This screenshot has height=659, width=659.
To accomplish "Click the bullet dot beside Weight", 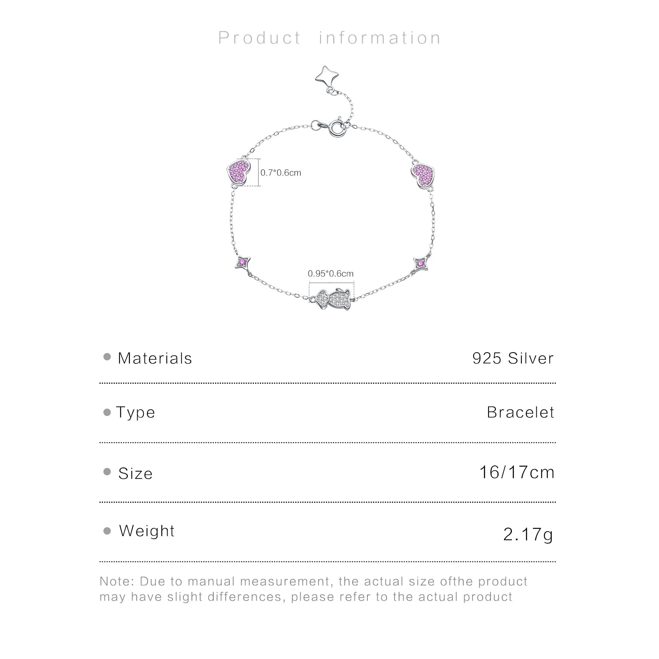I will tap(107, 531).
